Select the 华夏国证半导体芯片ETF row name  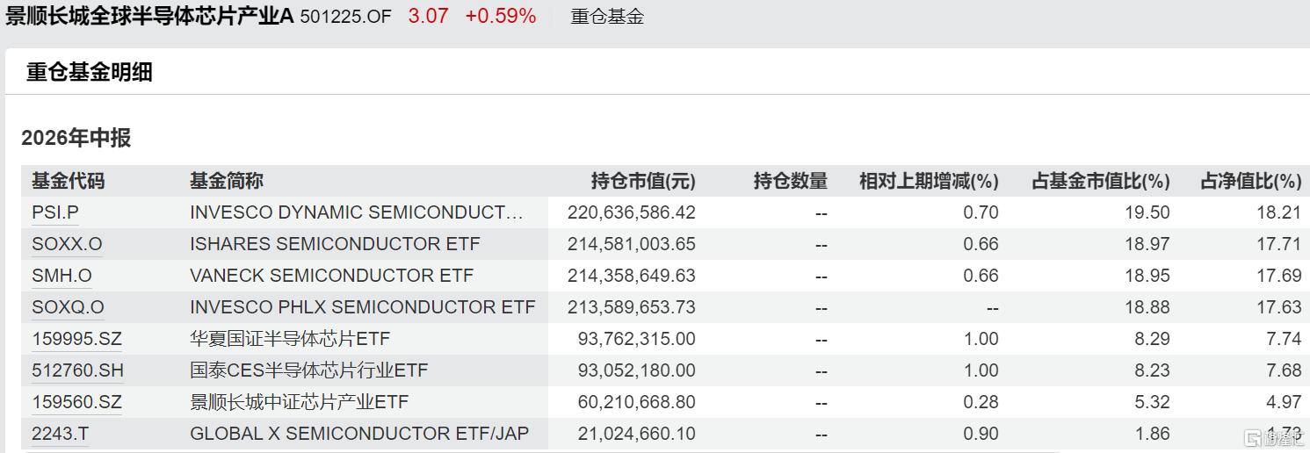click(x=290, y=339)
